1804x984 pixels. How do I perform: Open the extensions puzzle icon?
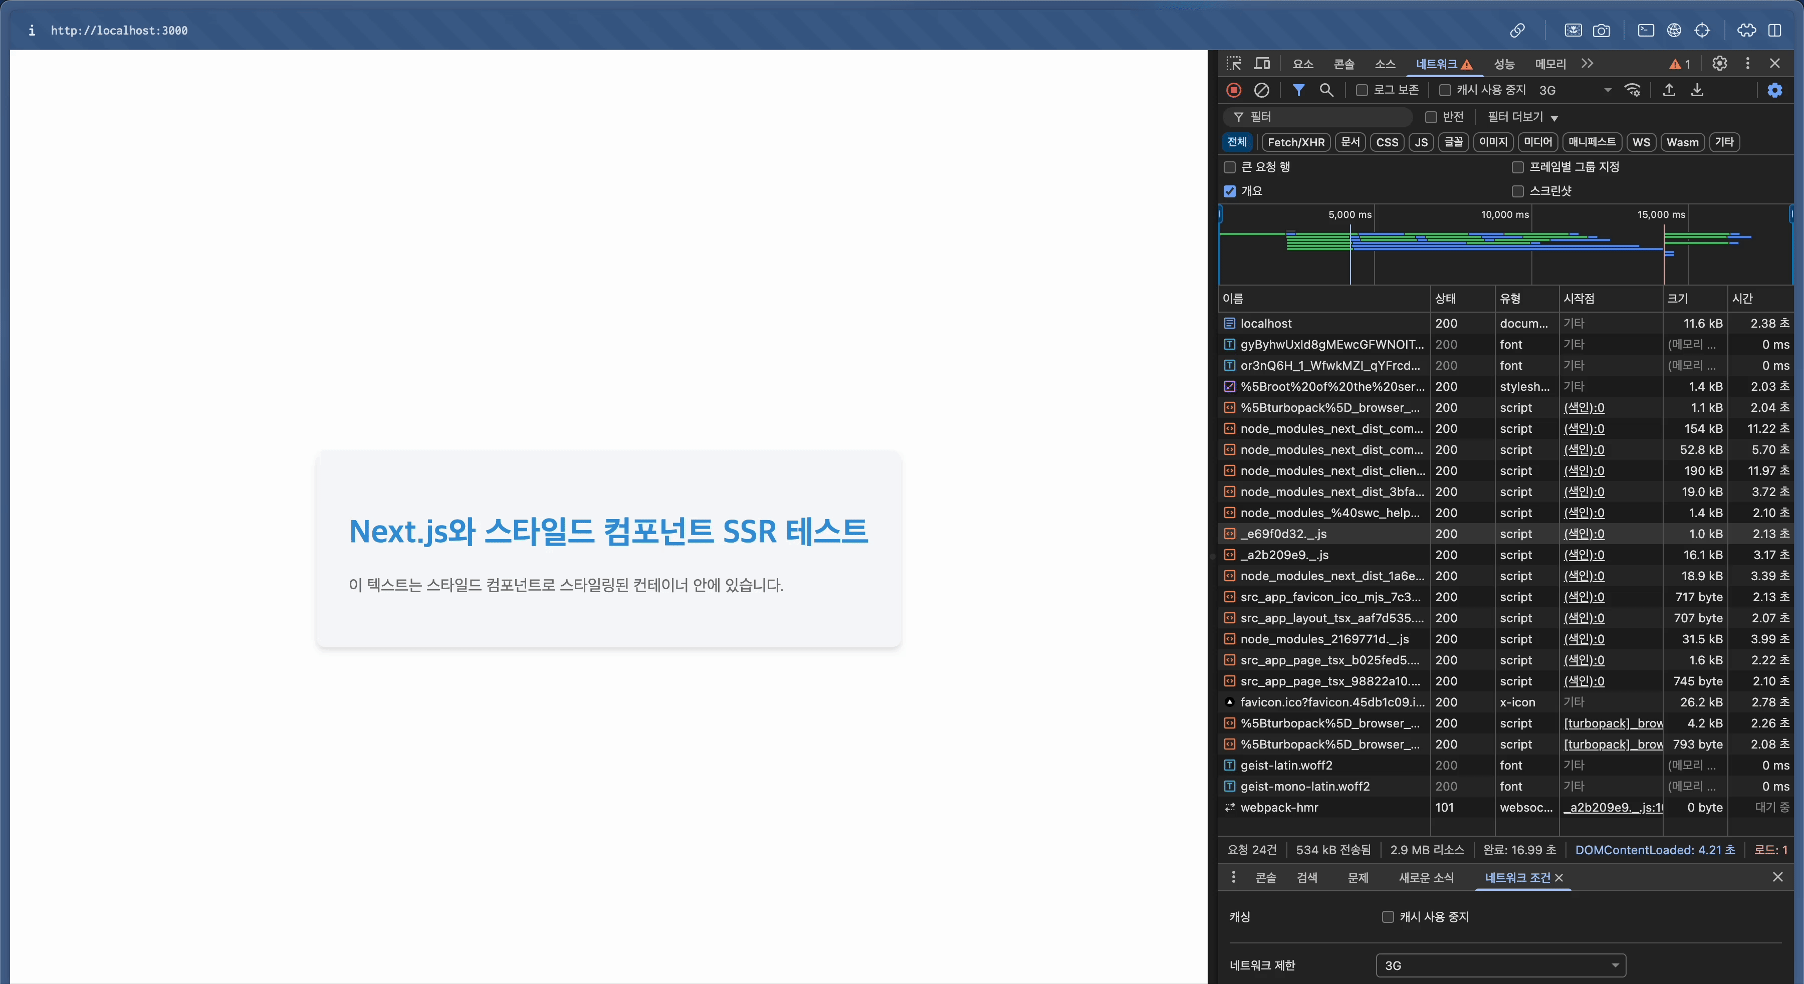tap(1746, 30)
